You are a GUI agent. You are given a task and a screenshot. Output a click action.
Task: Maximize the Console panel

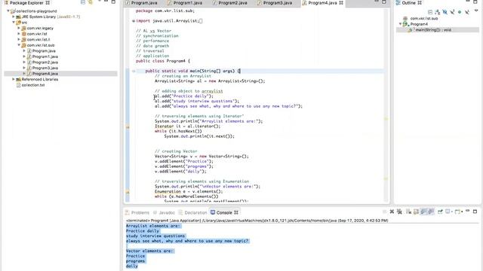(x=475, y=212)
